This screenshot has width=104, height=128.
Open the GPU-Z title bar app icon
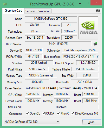pyautogui.click(x=5, y=4)
